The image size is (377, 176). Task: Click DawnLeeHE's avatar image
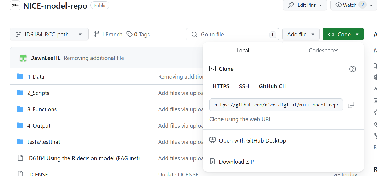pos(23,58)
